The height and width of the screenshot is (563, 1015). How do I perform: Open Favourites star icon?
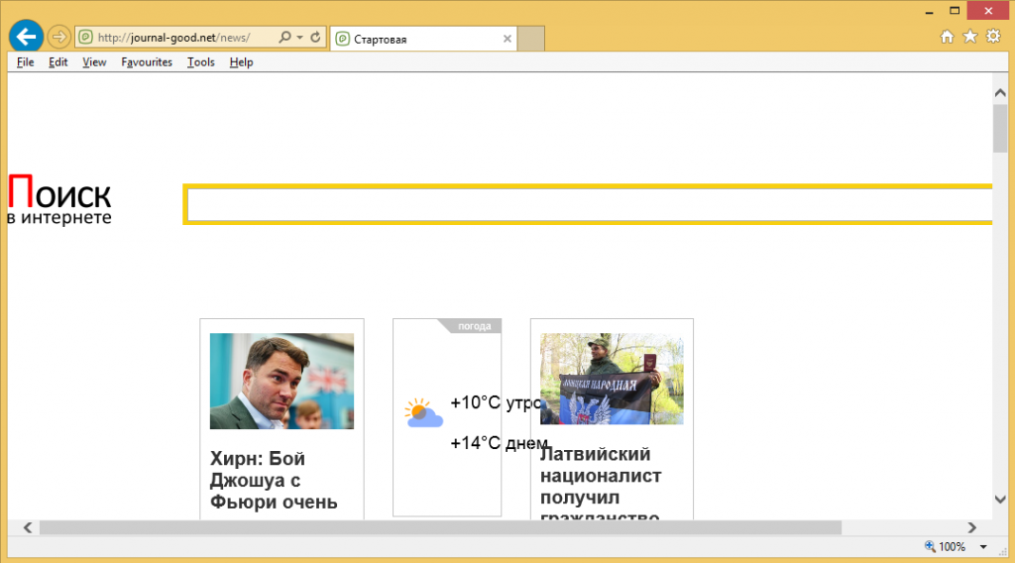(x=969, y=37)
